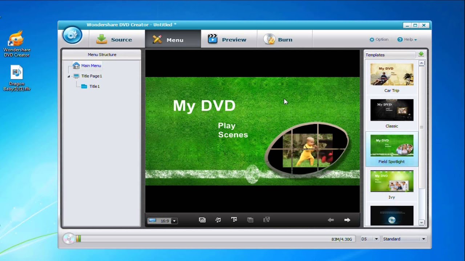Open the Preview tab
465x261 pixels.
pyautogui.click(x=227, y=40)
